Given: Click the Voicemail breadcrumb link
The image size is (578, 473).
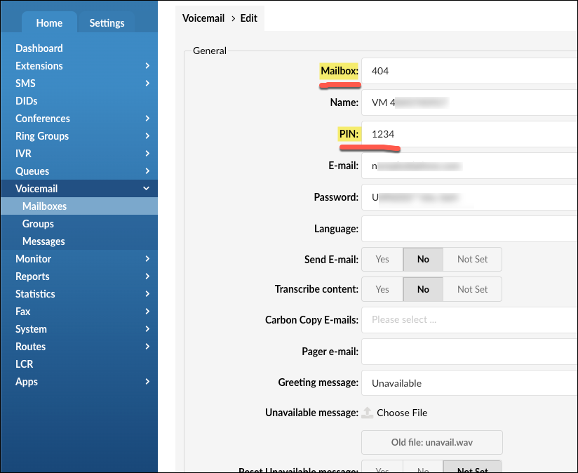Looking at the screenshot, I should [x=203, y=18].
